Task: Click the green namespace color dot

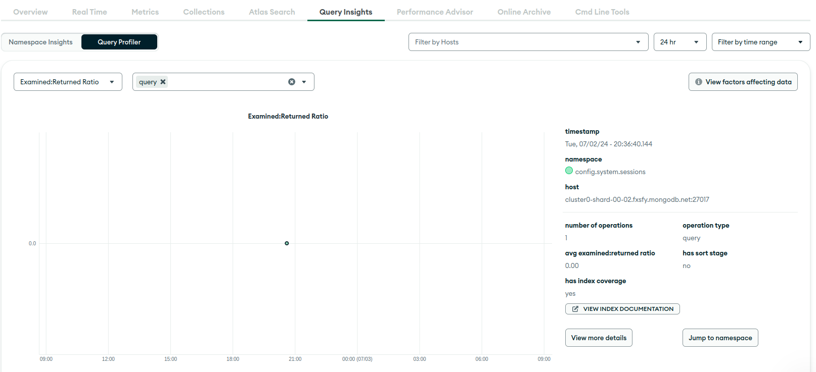Action: (x=569, y=171)
